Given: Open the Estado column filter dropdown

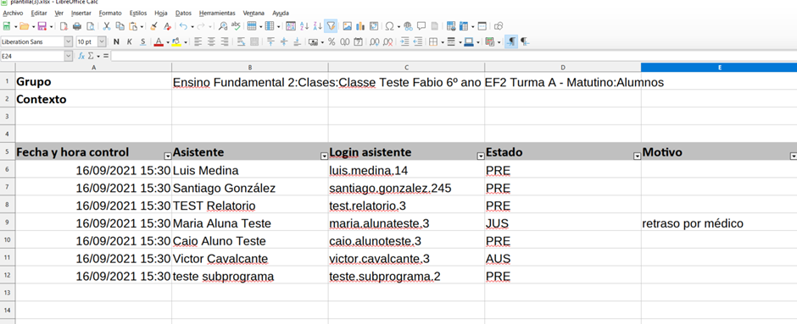Looking at the screenshot, I should click(x=637, y=157).
